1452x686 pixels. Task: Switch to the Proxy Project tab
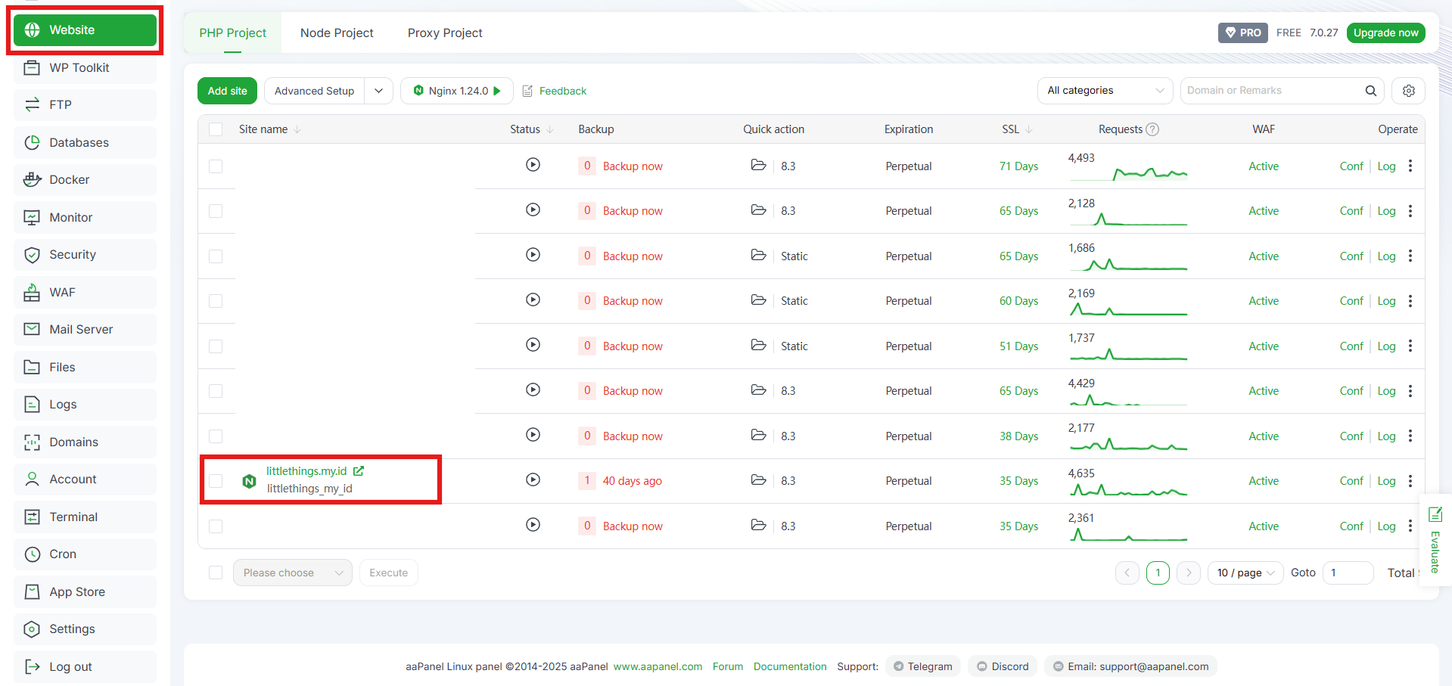[445, 33]
